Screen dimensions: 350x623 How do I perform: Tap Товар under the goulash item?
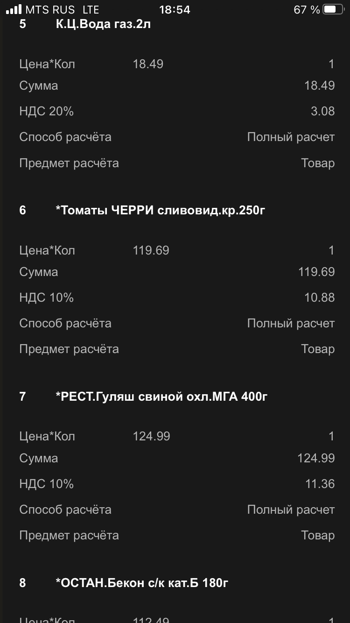pos(318,535)
